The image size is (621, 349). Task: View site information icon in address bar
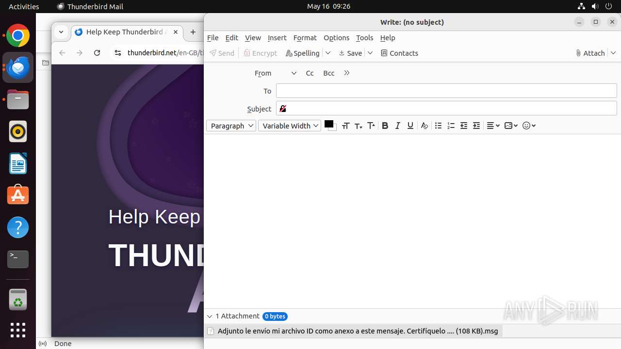pyautogui.click(x=117, y=53)
